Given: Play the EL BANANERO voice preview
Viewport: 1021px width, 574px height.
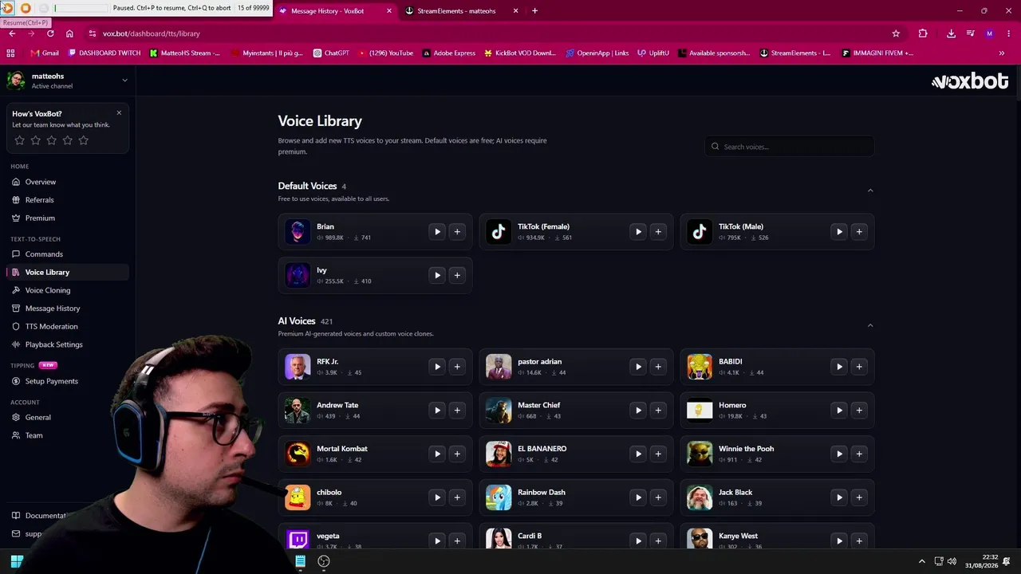Looking at the screenshot, I should click(638, 454).
